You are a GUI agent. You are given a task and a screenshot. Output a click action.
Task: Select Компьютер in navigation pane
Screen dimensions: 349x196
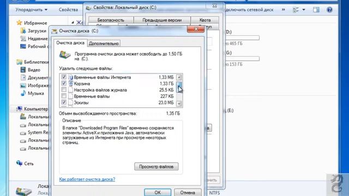click(36, 109)
